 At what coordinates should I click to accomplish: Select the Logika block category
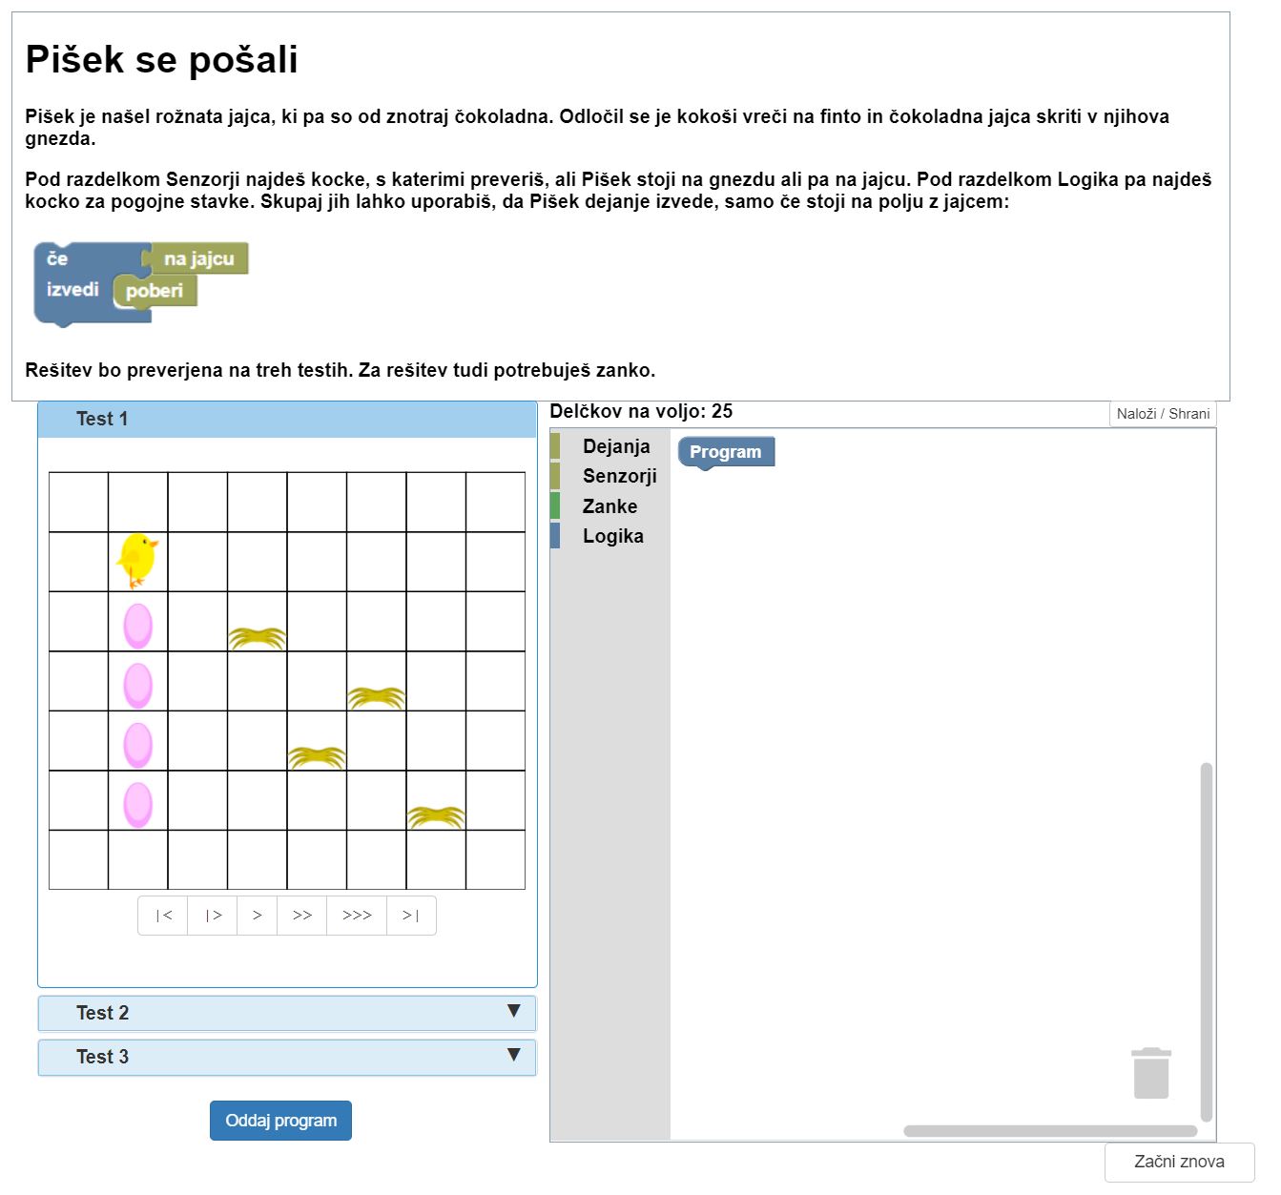(x=612, y=536)
